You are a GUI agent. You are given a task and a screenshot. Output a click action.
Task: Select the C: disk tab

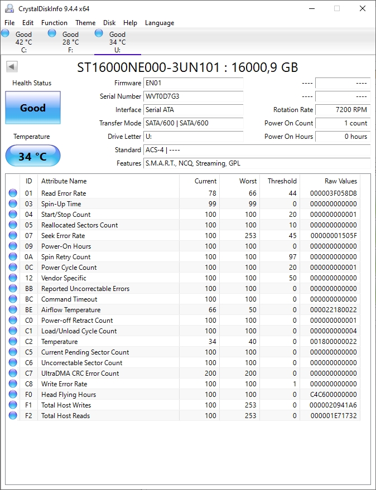point(23,42)
